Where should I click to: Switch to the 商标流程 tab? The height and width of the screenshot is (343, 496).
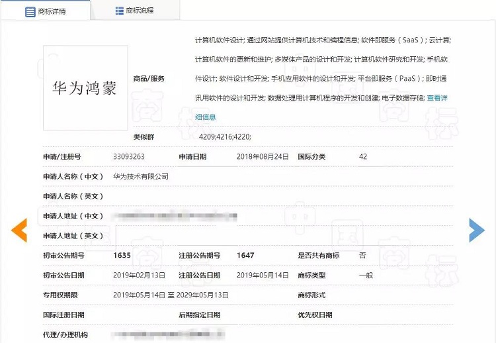tap(134, 11)
